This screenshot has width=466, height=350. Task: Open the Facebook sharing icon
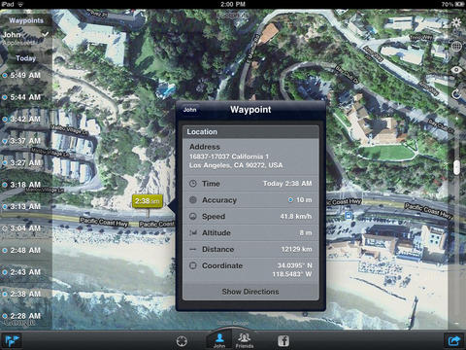(x=283, y=341)
